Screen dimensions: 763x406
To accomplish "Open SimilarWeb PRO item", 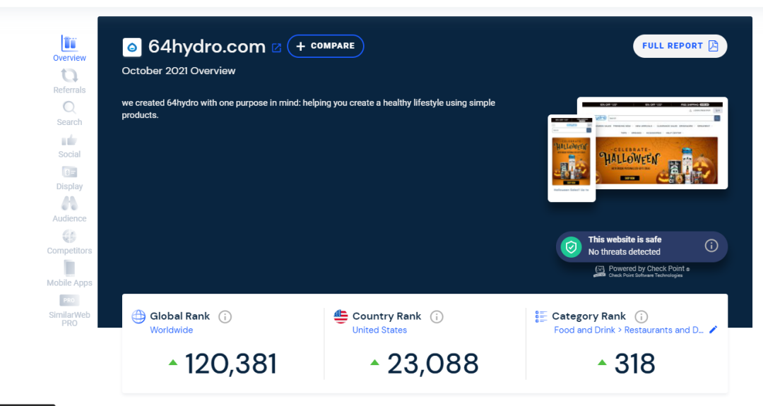I will pos(69,310).
